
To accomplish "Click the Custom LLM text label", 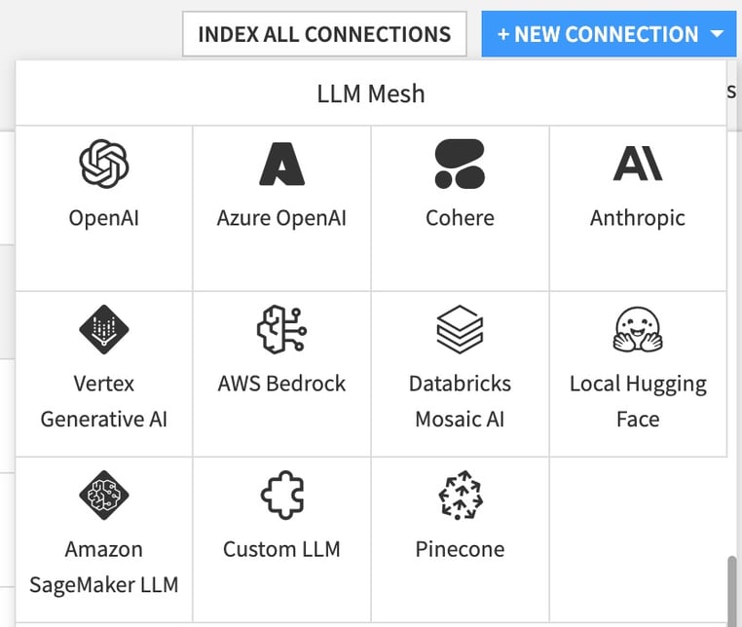I will point(281,549).
